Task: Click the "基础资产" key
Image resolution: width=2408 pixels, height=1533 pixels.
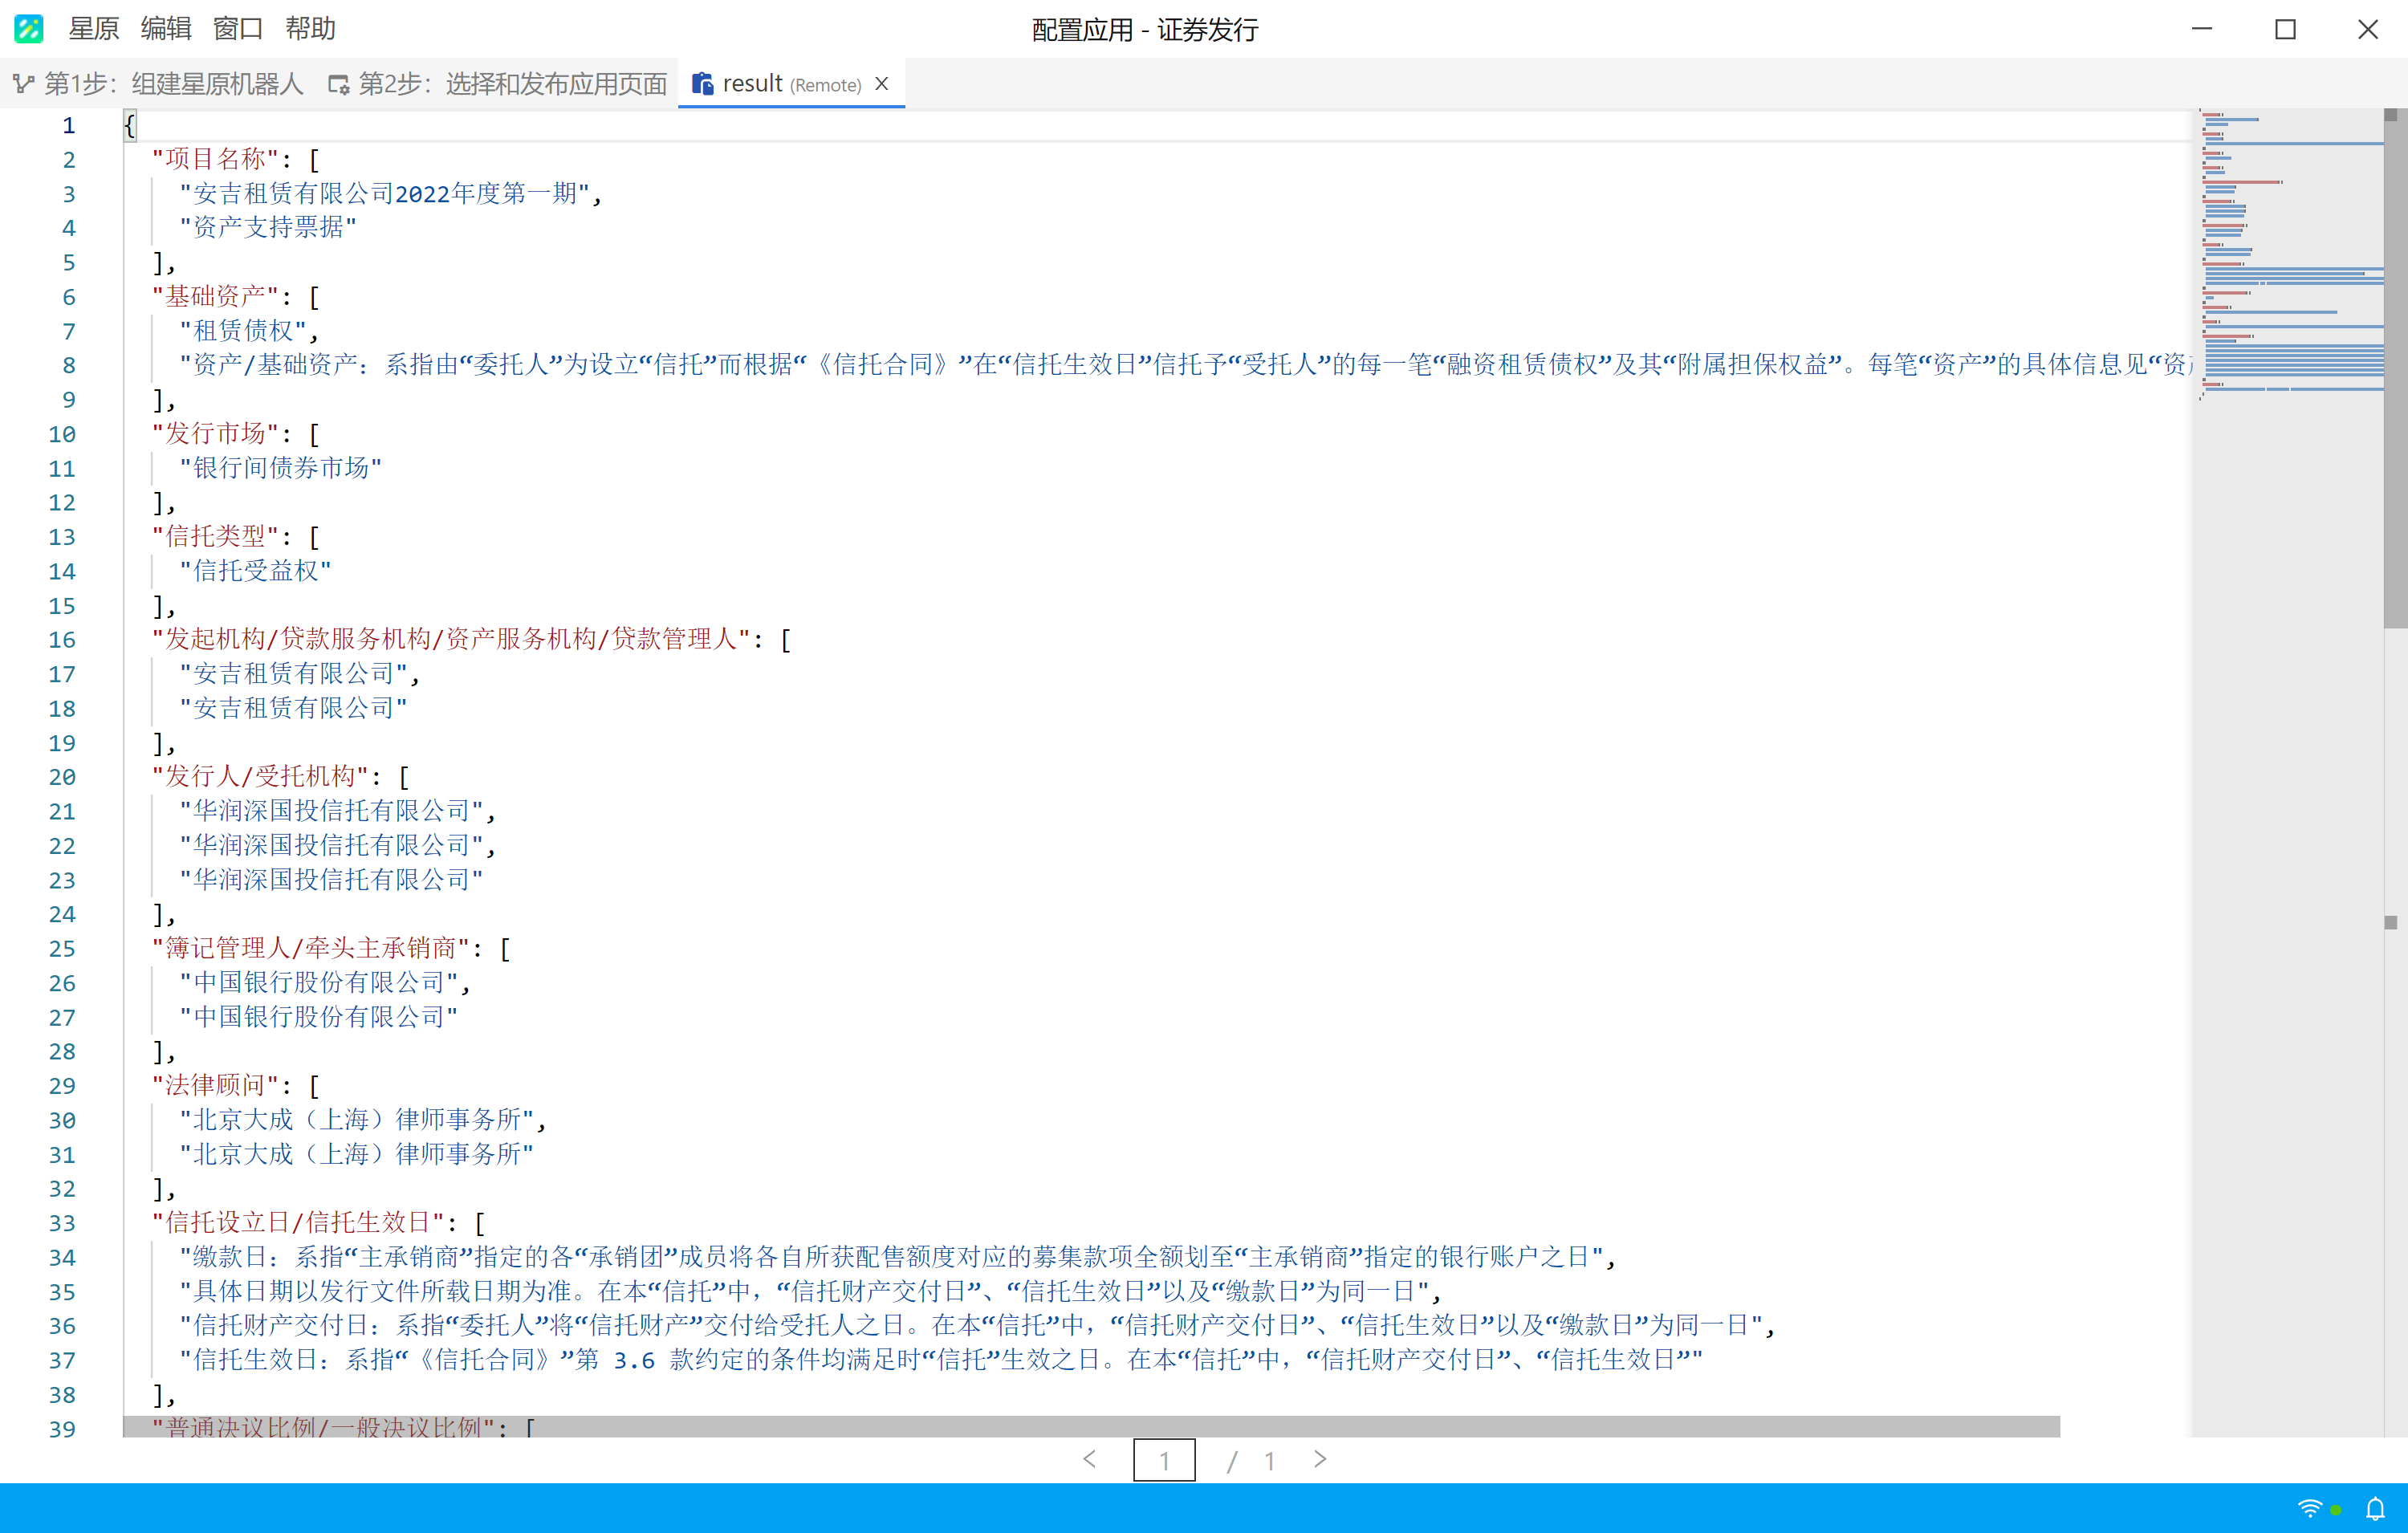Action: coord(214,296)
